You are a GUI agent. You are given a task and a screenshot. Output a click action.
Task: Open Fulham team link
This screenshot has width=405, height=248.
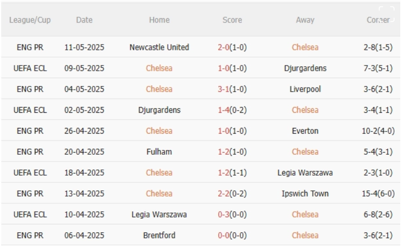pyautogui.click(x=159, y=152)
